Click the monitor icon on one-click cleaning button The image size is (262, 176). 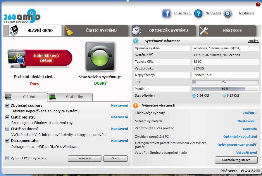tap(16, 59)
